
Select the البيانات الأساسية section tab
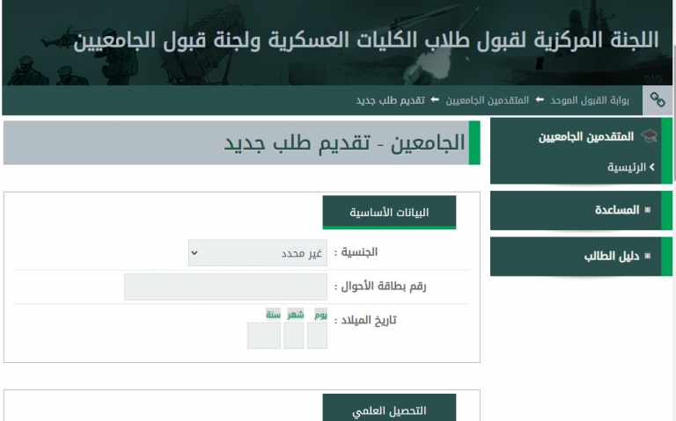pyautogui.click(x=389, y=213)
